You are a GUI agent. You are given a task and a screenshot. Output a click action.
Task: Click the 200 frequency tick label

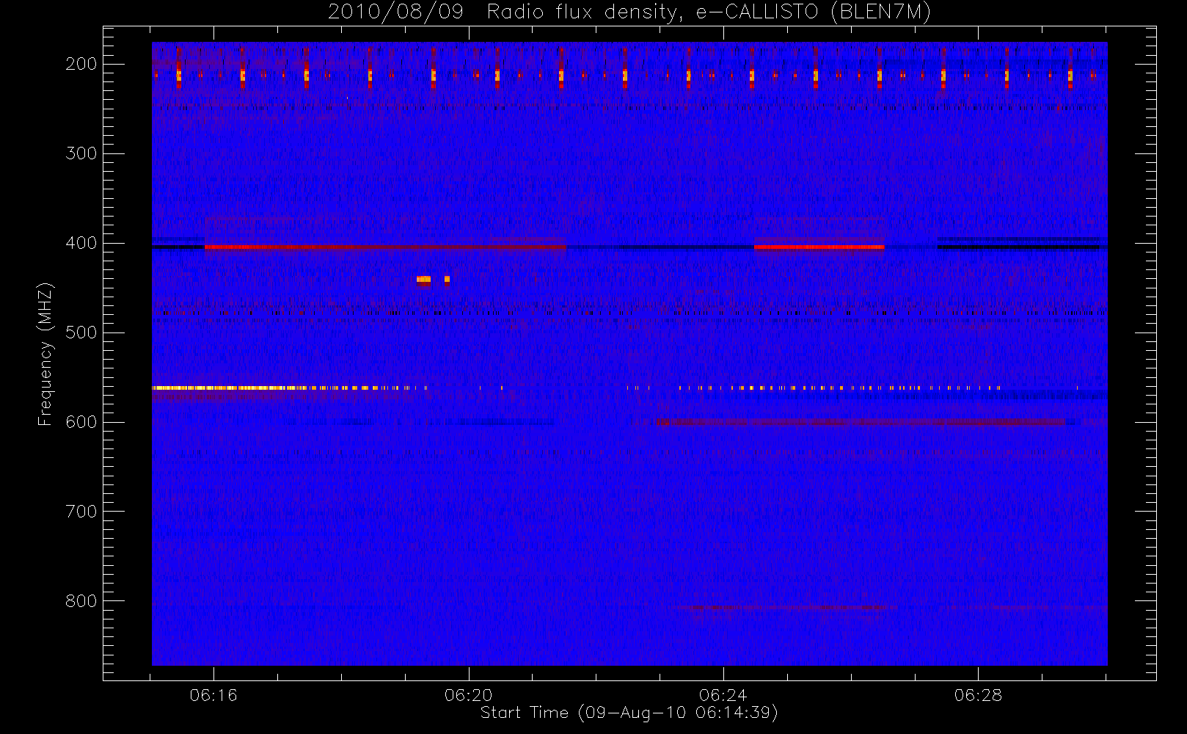point(81,64)
